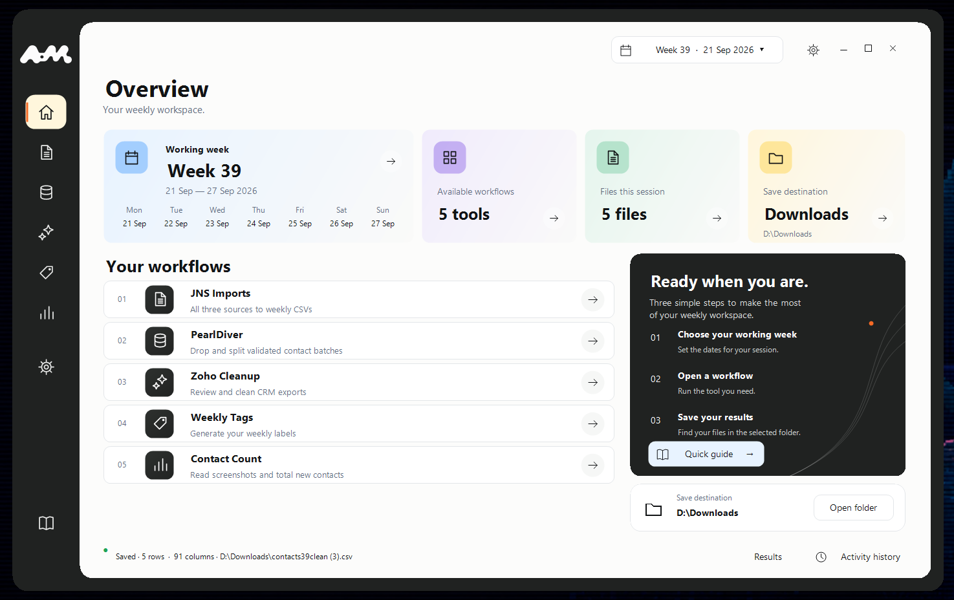Toggle the theme sun icon in the title bar
This screenshot has width=954, height=600.
coord(813,50)
